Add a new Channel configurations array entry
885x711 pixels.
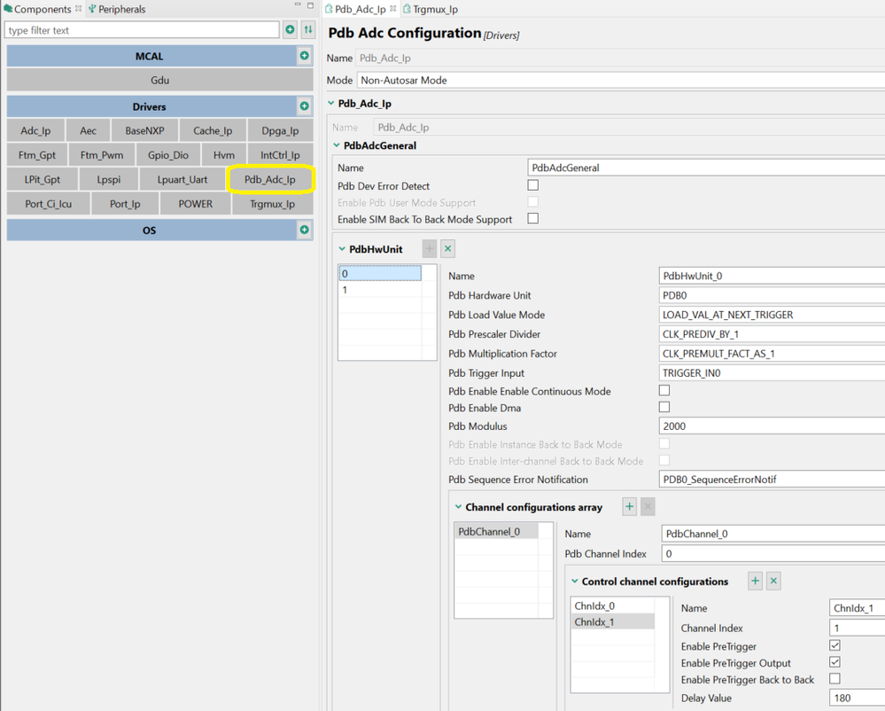[x=629, y=506]
